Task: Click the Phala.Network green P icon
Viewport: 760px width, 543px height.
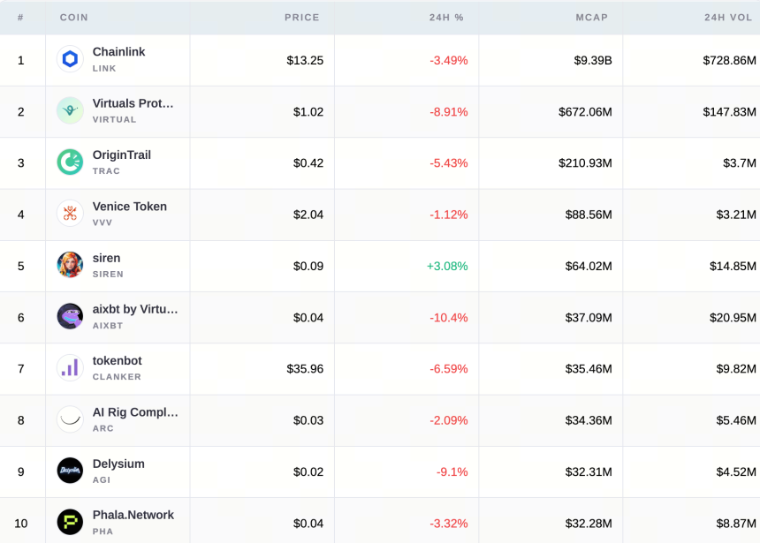Action: pos(70,522)
